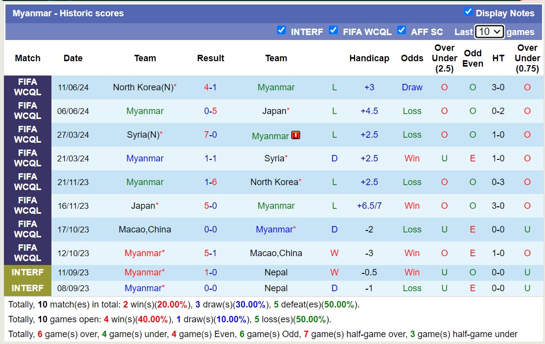Open the 7-0 Syria vs Myanmar result

click(x=210, y=135)
